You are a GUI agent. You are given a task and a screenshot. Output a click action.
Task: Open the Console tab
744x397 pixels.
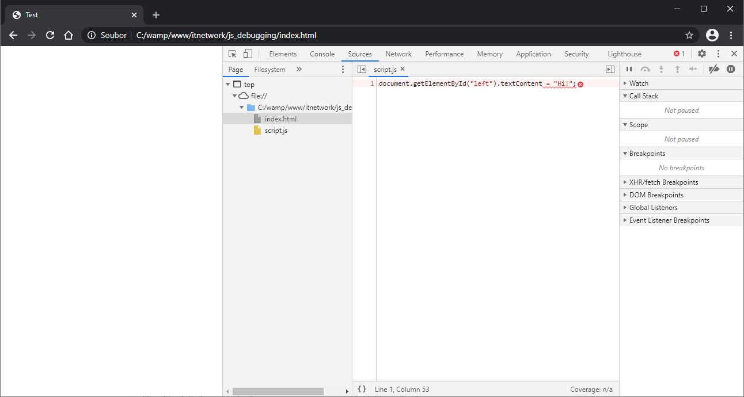(322, 54)
